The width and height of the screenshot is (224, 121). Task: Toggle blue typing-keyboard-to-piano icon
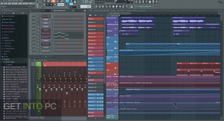(x=67, y=1)
